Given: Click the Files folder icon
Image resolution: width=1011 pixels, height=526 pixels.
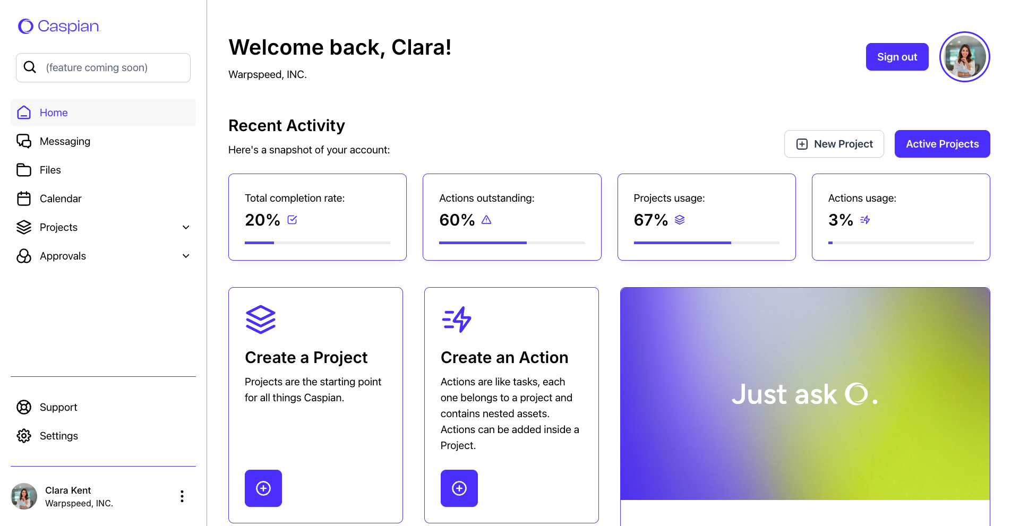Looking at the screenshot, I should click(24, 170).
